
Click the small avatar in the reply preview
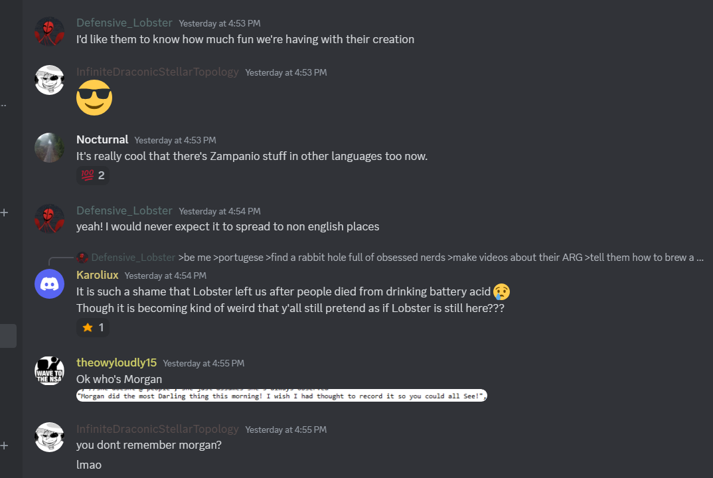82,258
